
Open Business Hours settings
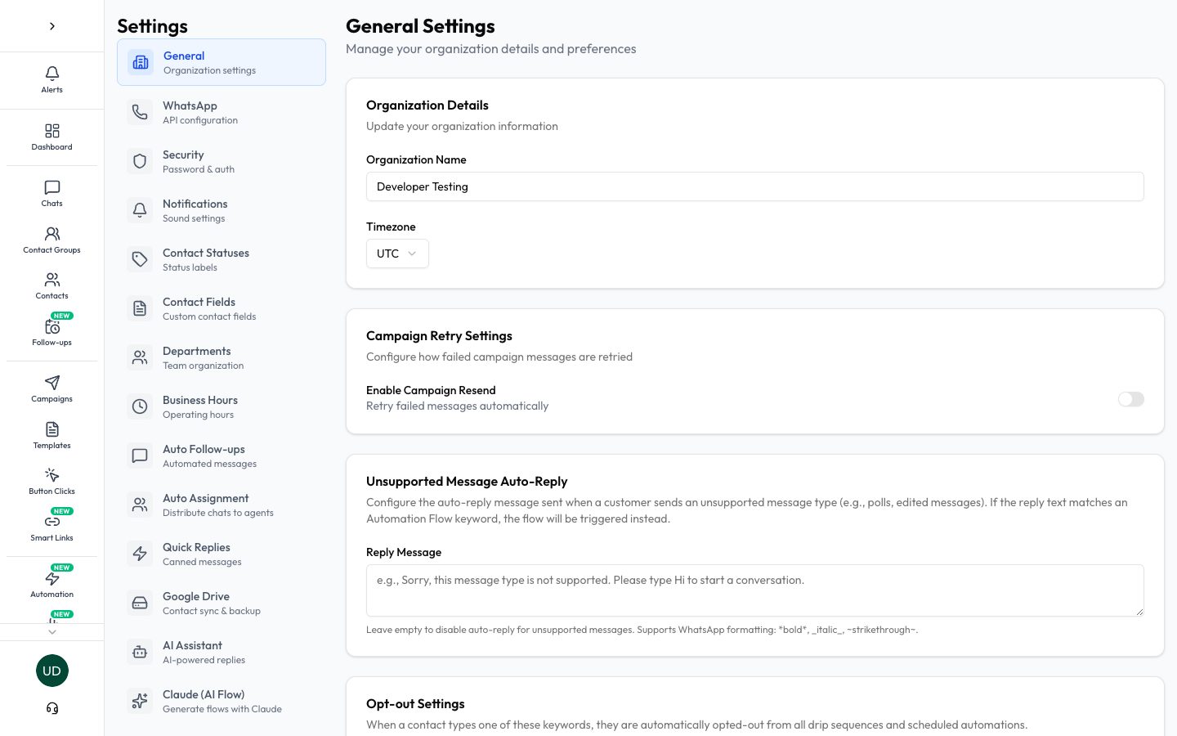pos(222,406)
